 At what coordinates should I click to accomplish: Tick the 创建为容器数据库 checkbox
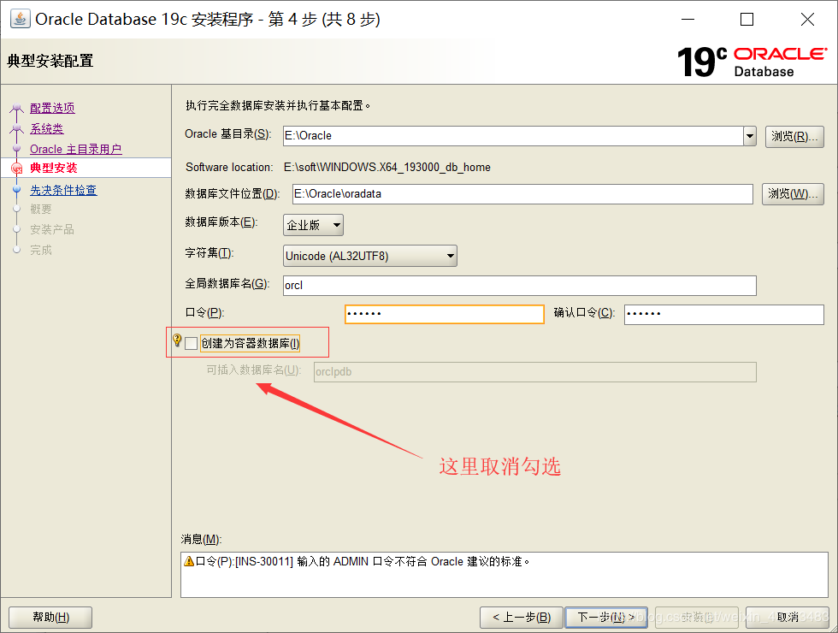pos(191,343)
